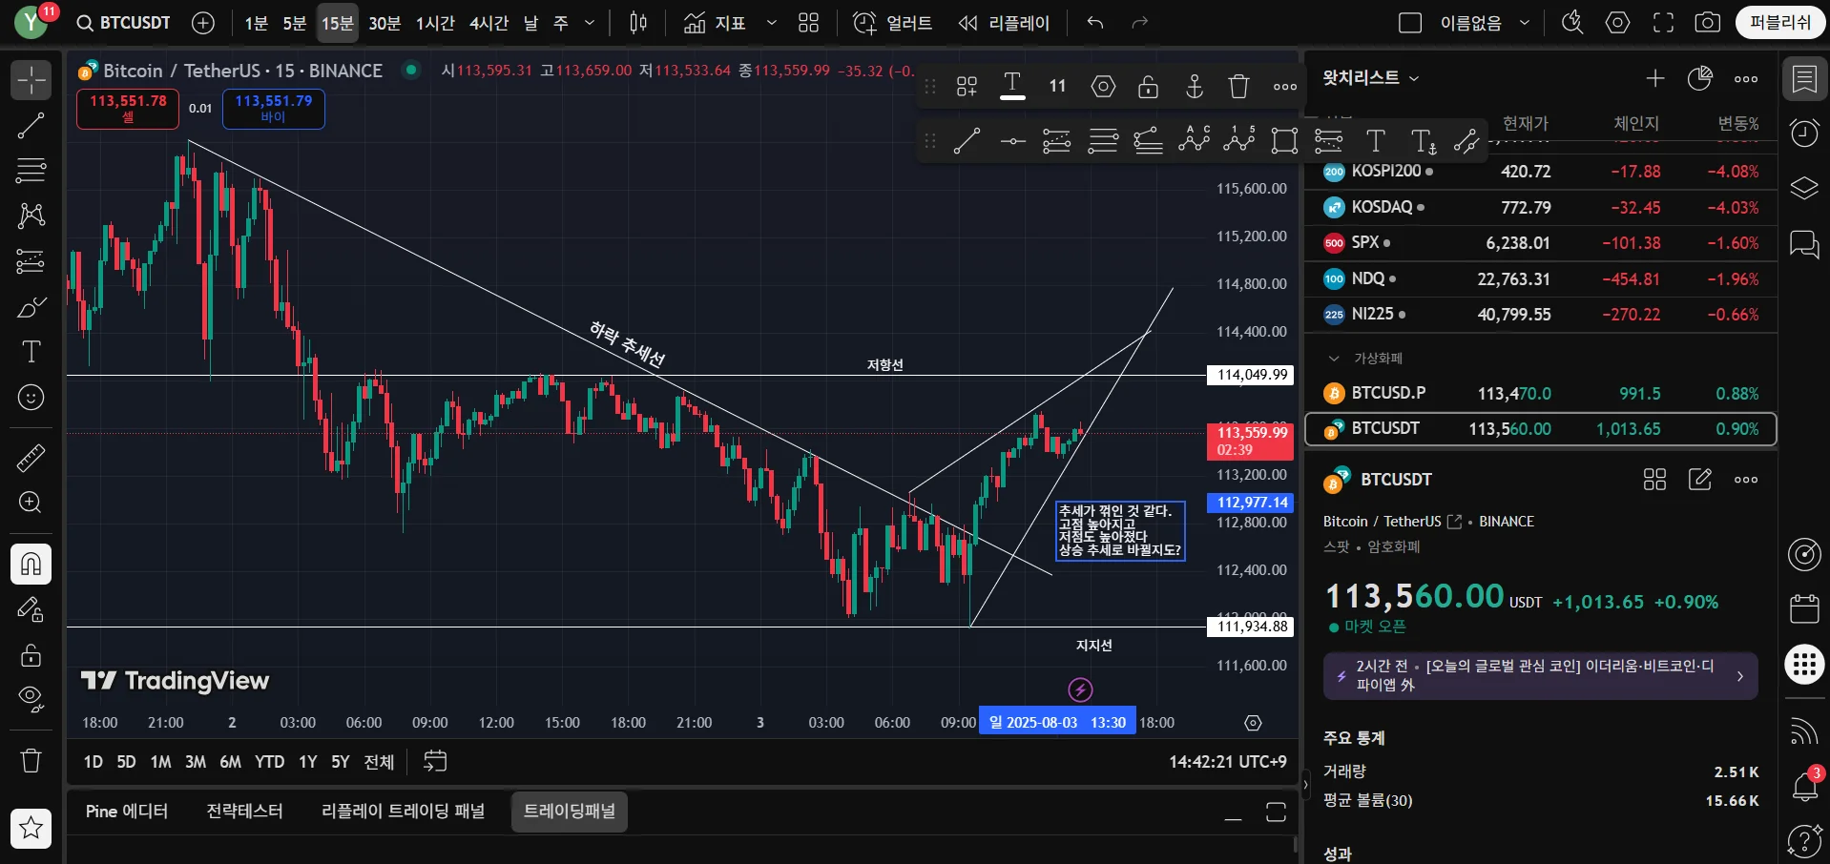Open Fibonacci retracement tools in left sidebar
The image size is (1830, 864).
tap(31, 171)
